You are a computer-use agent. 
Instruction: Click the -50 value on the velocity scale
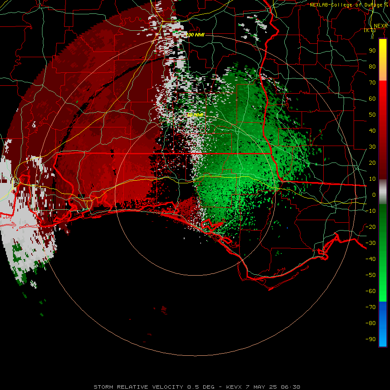point(370,275)
